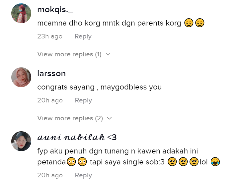Click the auni nabilah <3 username

77,138
